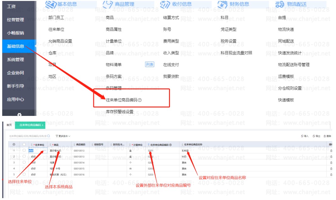Open the 科目现金流量对照 link
The height and width of the screenshot is (200, 336).
click(x=236, y=53)
